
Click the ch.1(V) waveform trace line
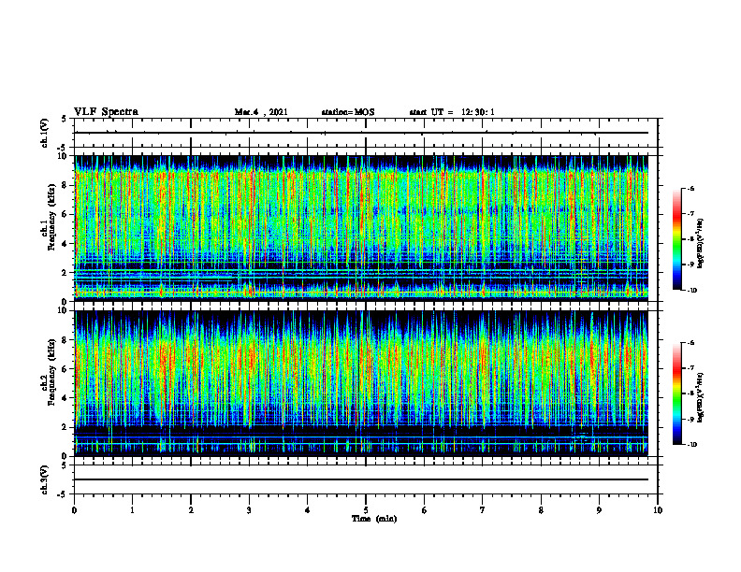[x=361, y=133]
